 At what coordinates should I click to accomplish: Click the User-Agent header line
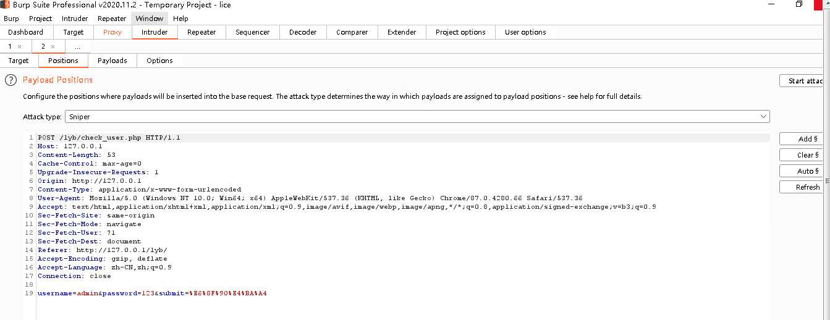(310, 198)
